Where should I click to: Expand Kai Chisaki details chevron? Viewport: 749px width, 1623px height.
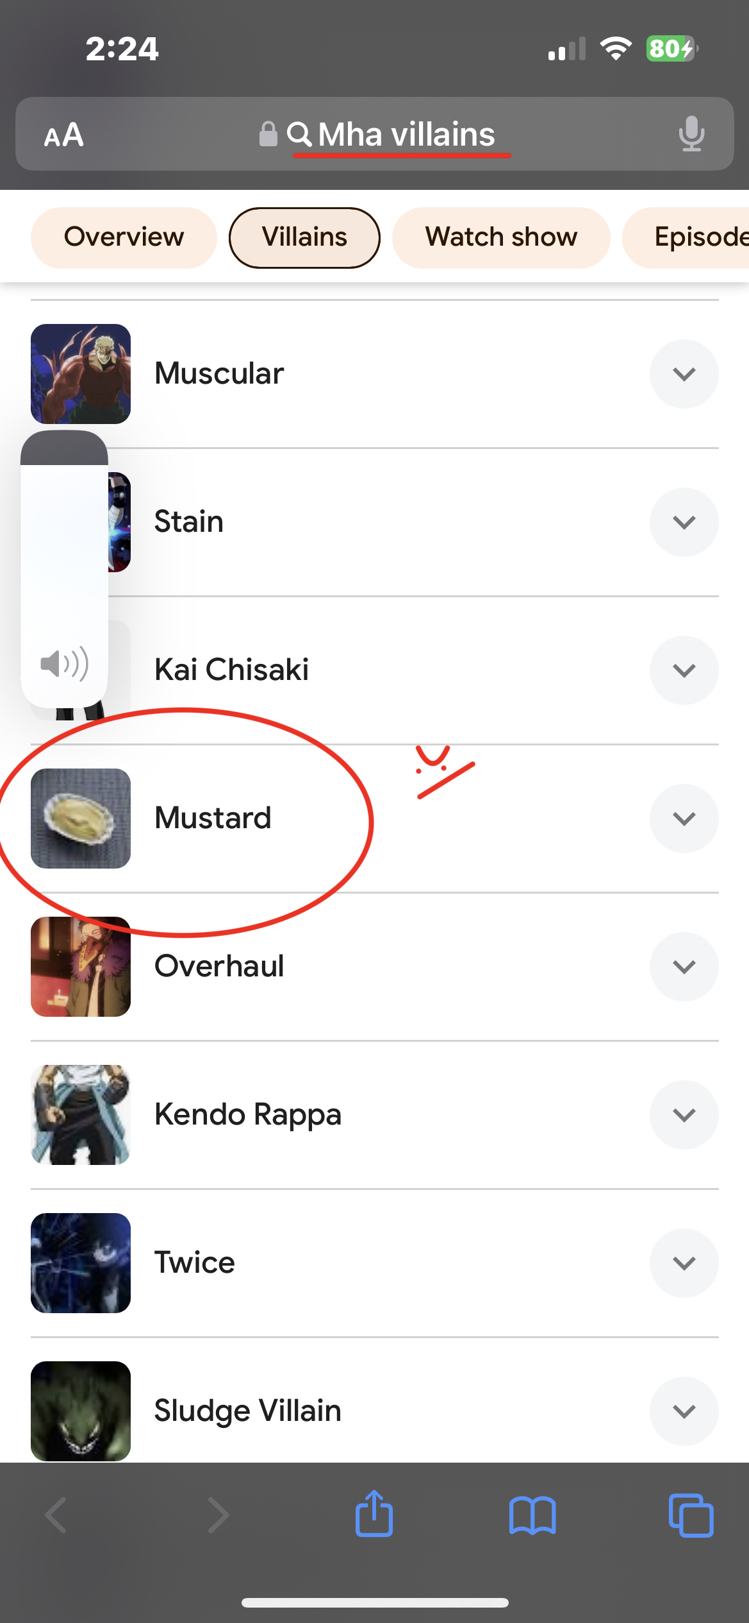[x=684, y=670]
